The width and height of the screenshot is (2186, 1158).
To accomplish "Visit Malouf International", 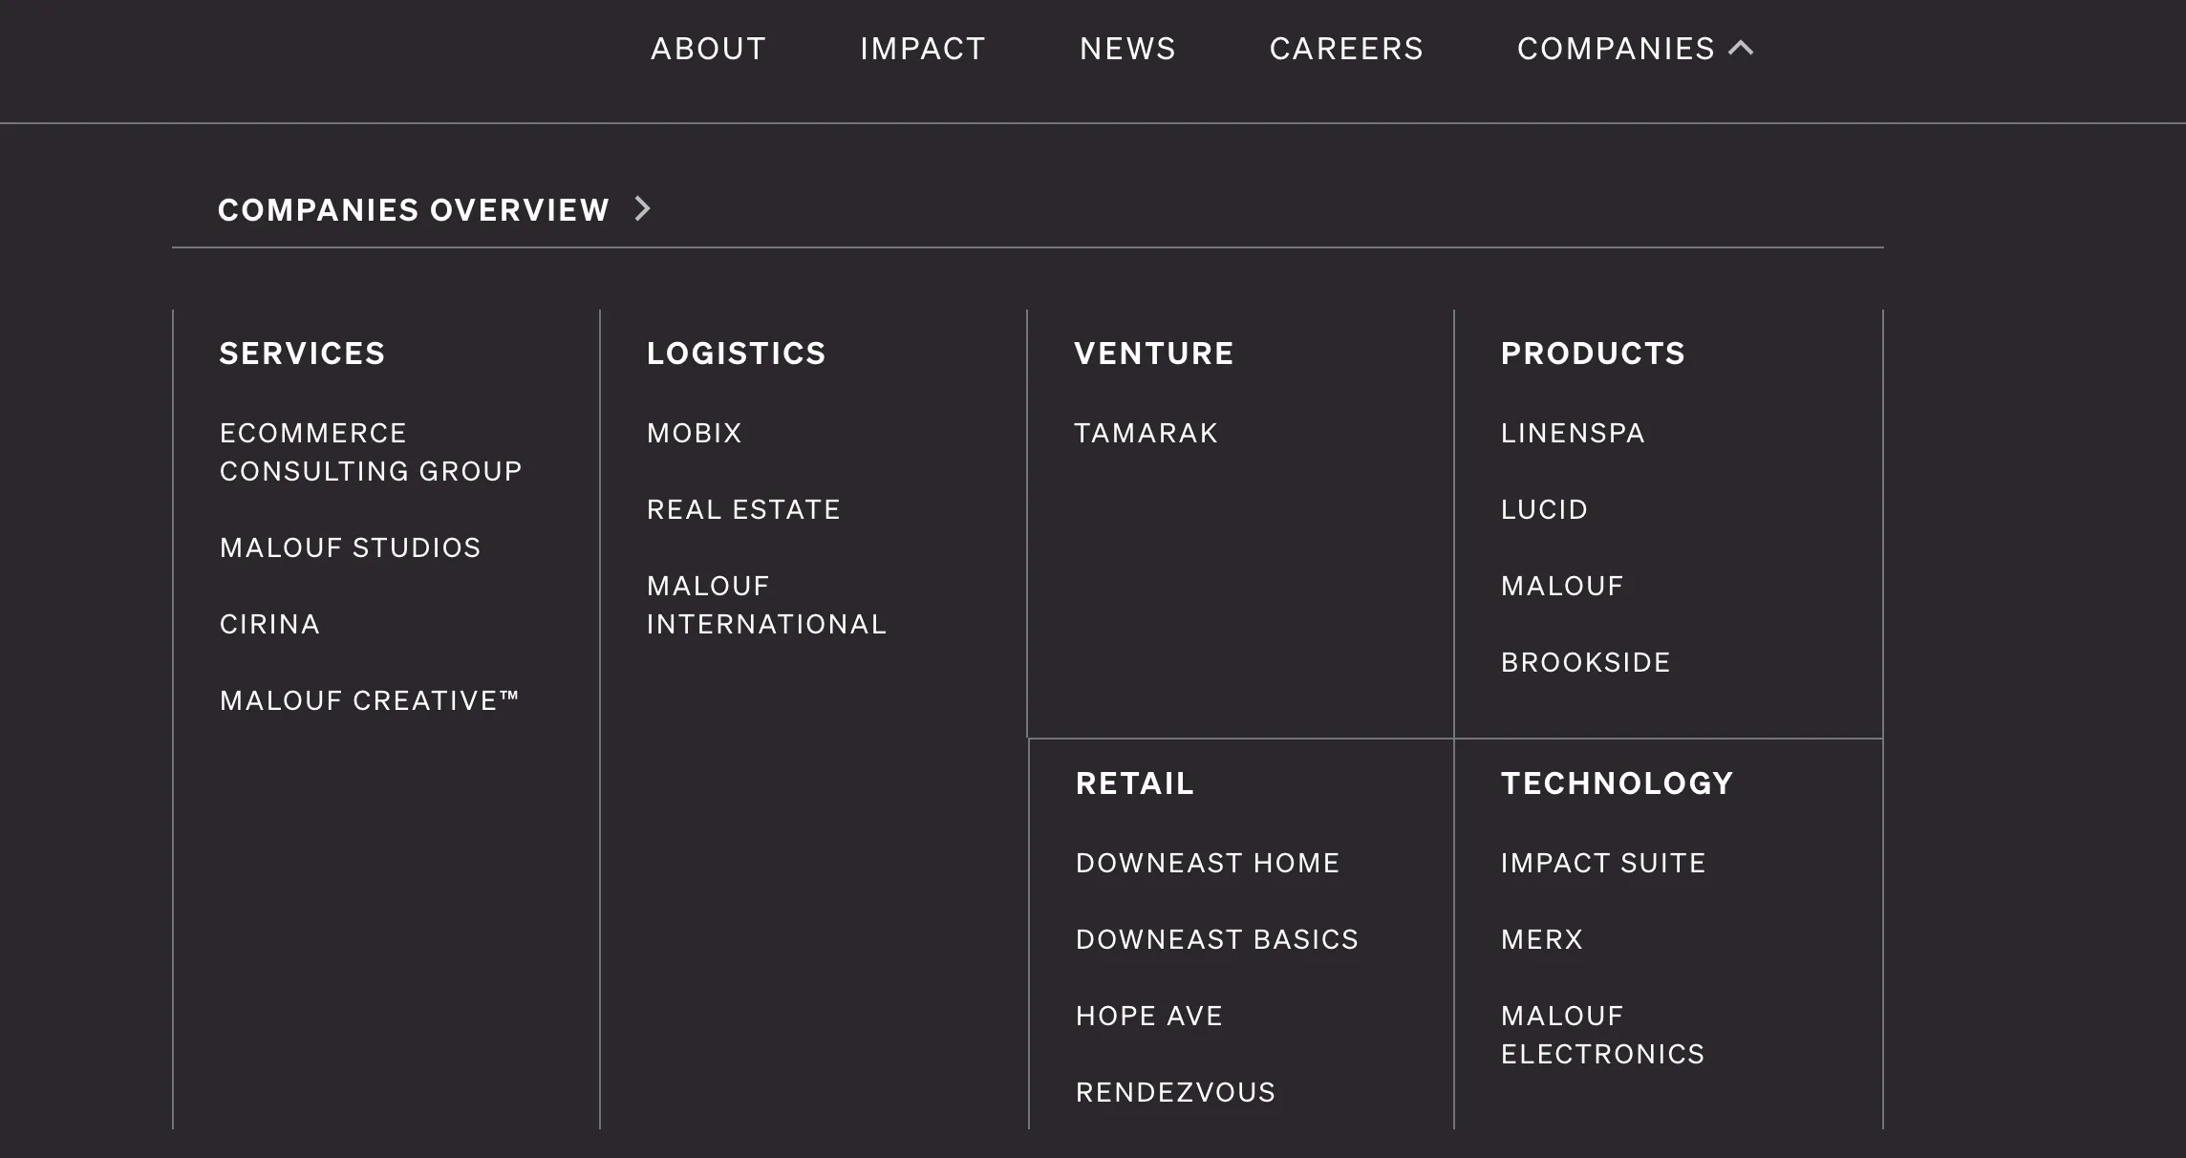I will (766, 605).
